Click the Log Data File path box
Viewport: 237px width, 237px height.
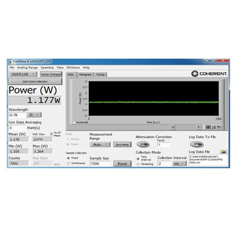pyautogui.click(x=208, y=161)
